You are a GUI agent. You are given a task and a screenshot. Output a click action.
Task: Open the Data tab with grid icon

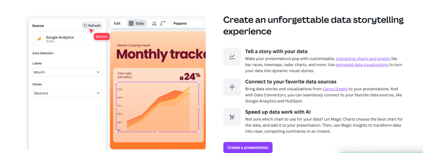point(136,24)
